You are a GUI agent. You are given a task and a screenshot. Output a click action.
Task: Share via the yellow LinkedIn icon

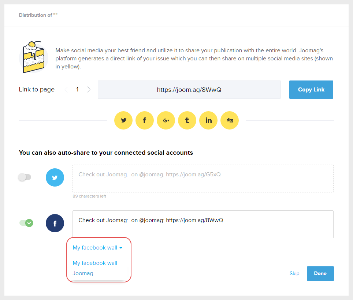coord(208,120)
